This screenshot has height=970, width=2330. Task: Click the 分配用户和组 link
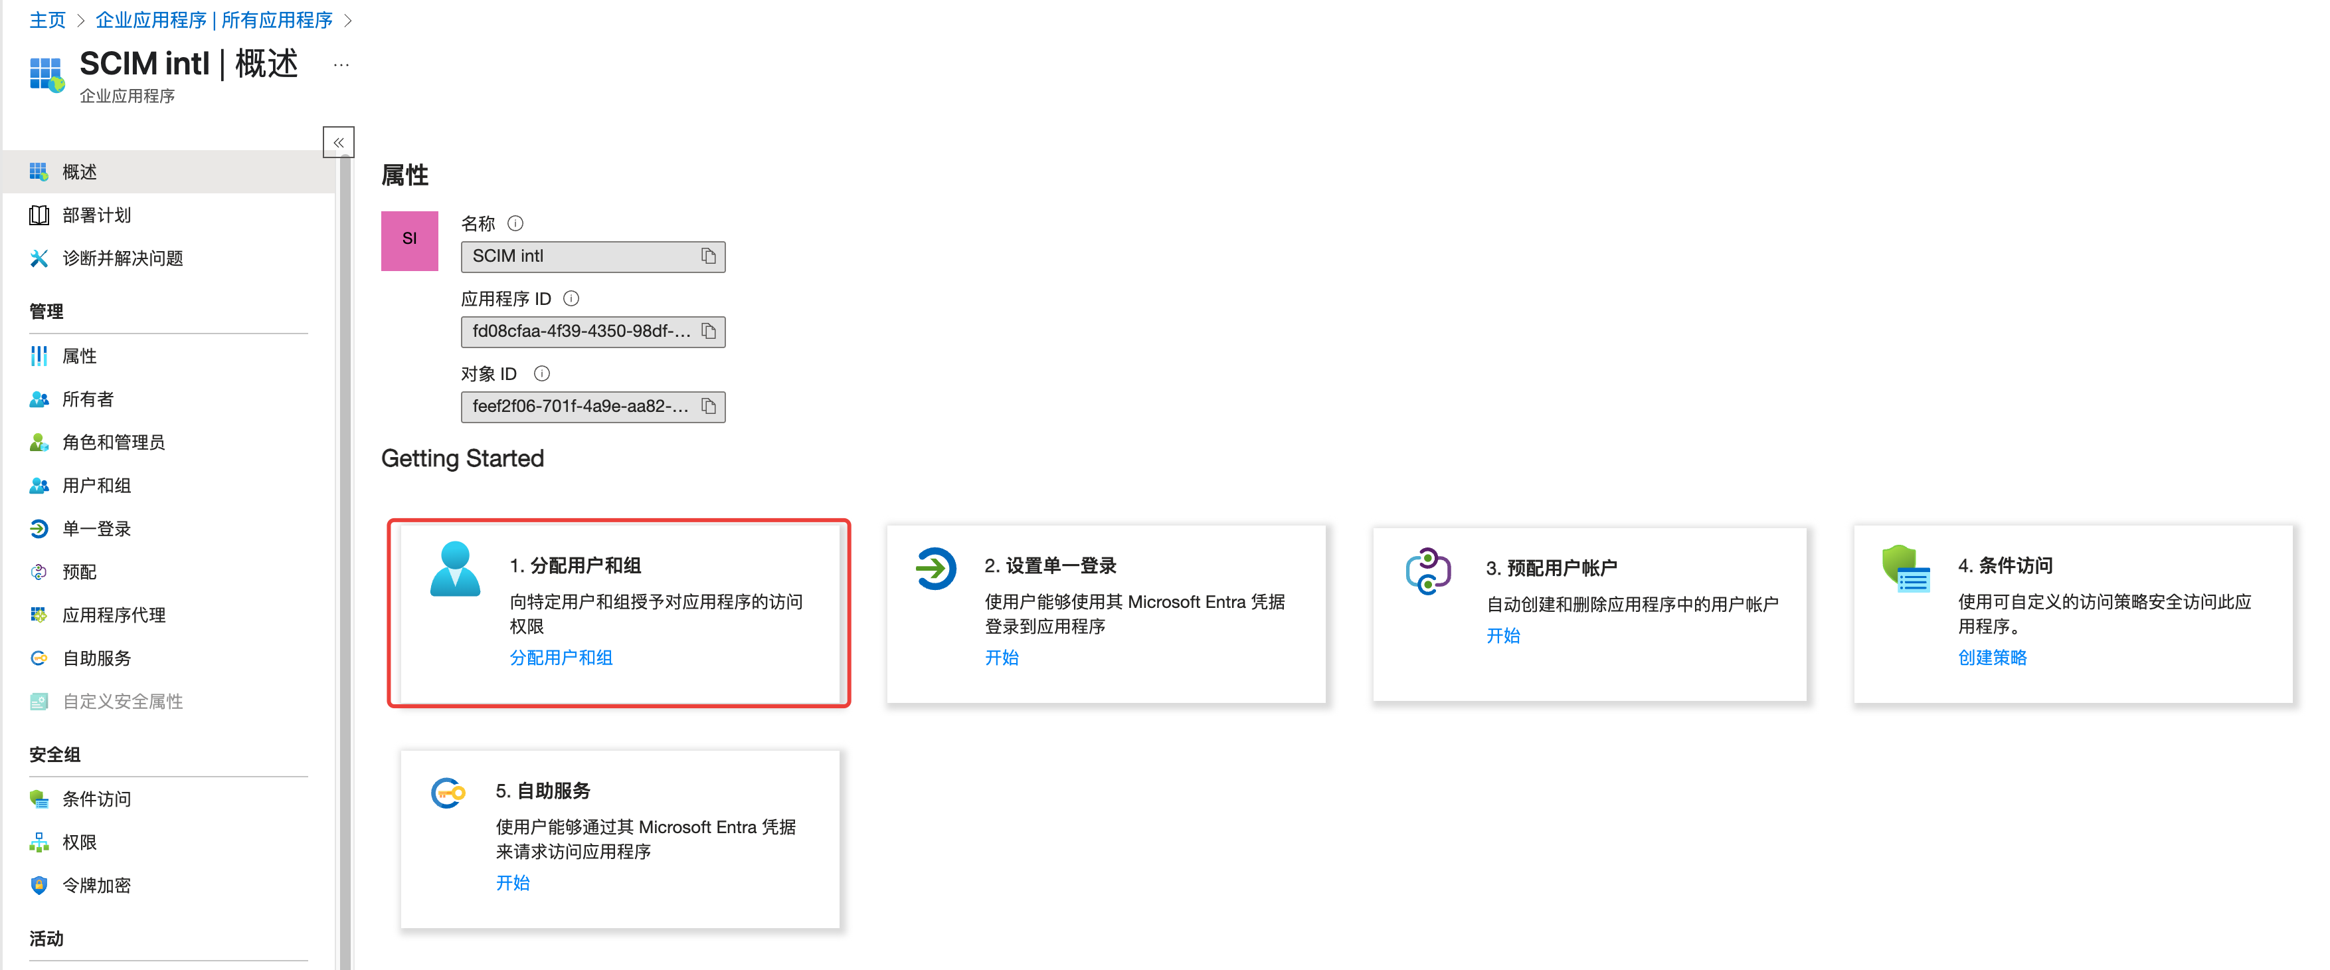pyautogui.click(x=561, y=658)
